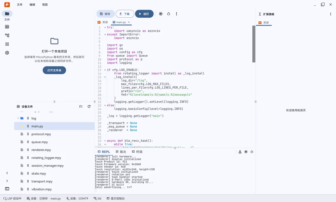Select vibration.mpy in device files
The width and height of the screenshot is (336, 202).
[x=54, y=189]
